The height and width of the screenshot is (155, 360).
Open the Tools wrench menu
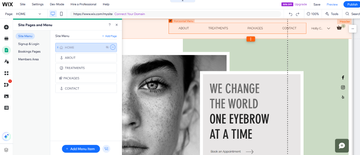point(332,14)
